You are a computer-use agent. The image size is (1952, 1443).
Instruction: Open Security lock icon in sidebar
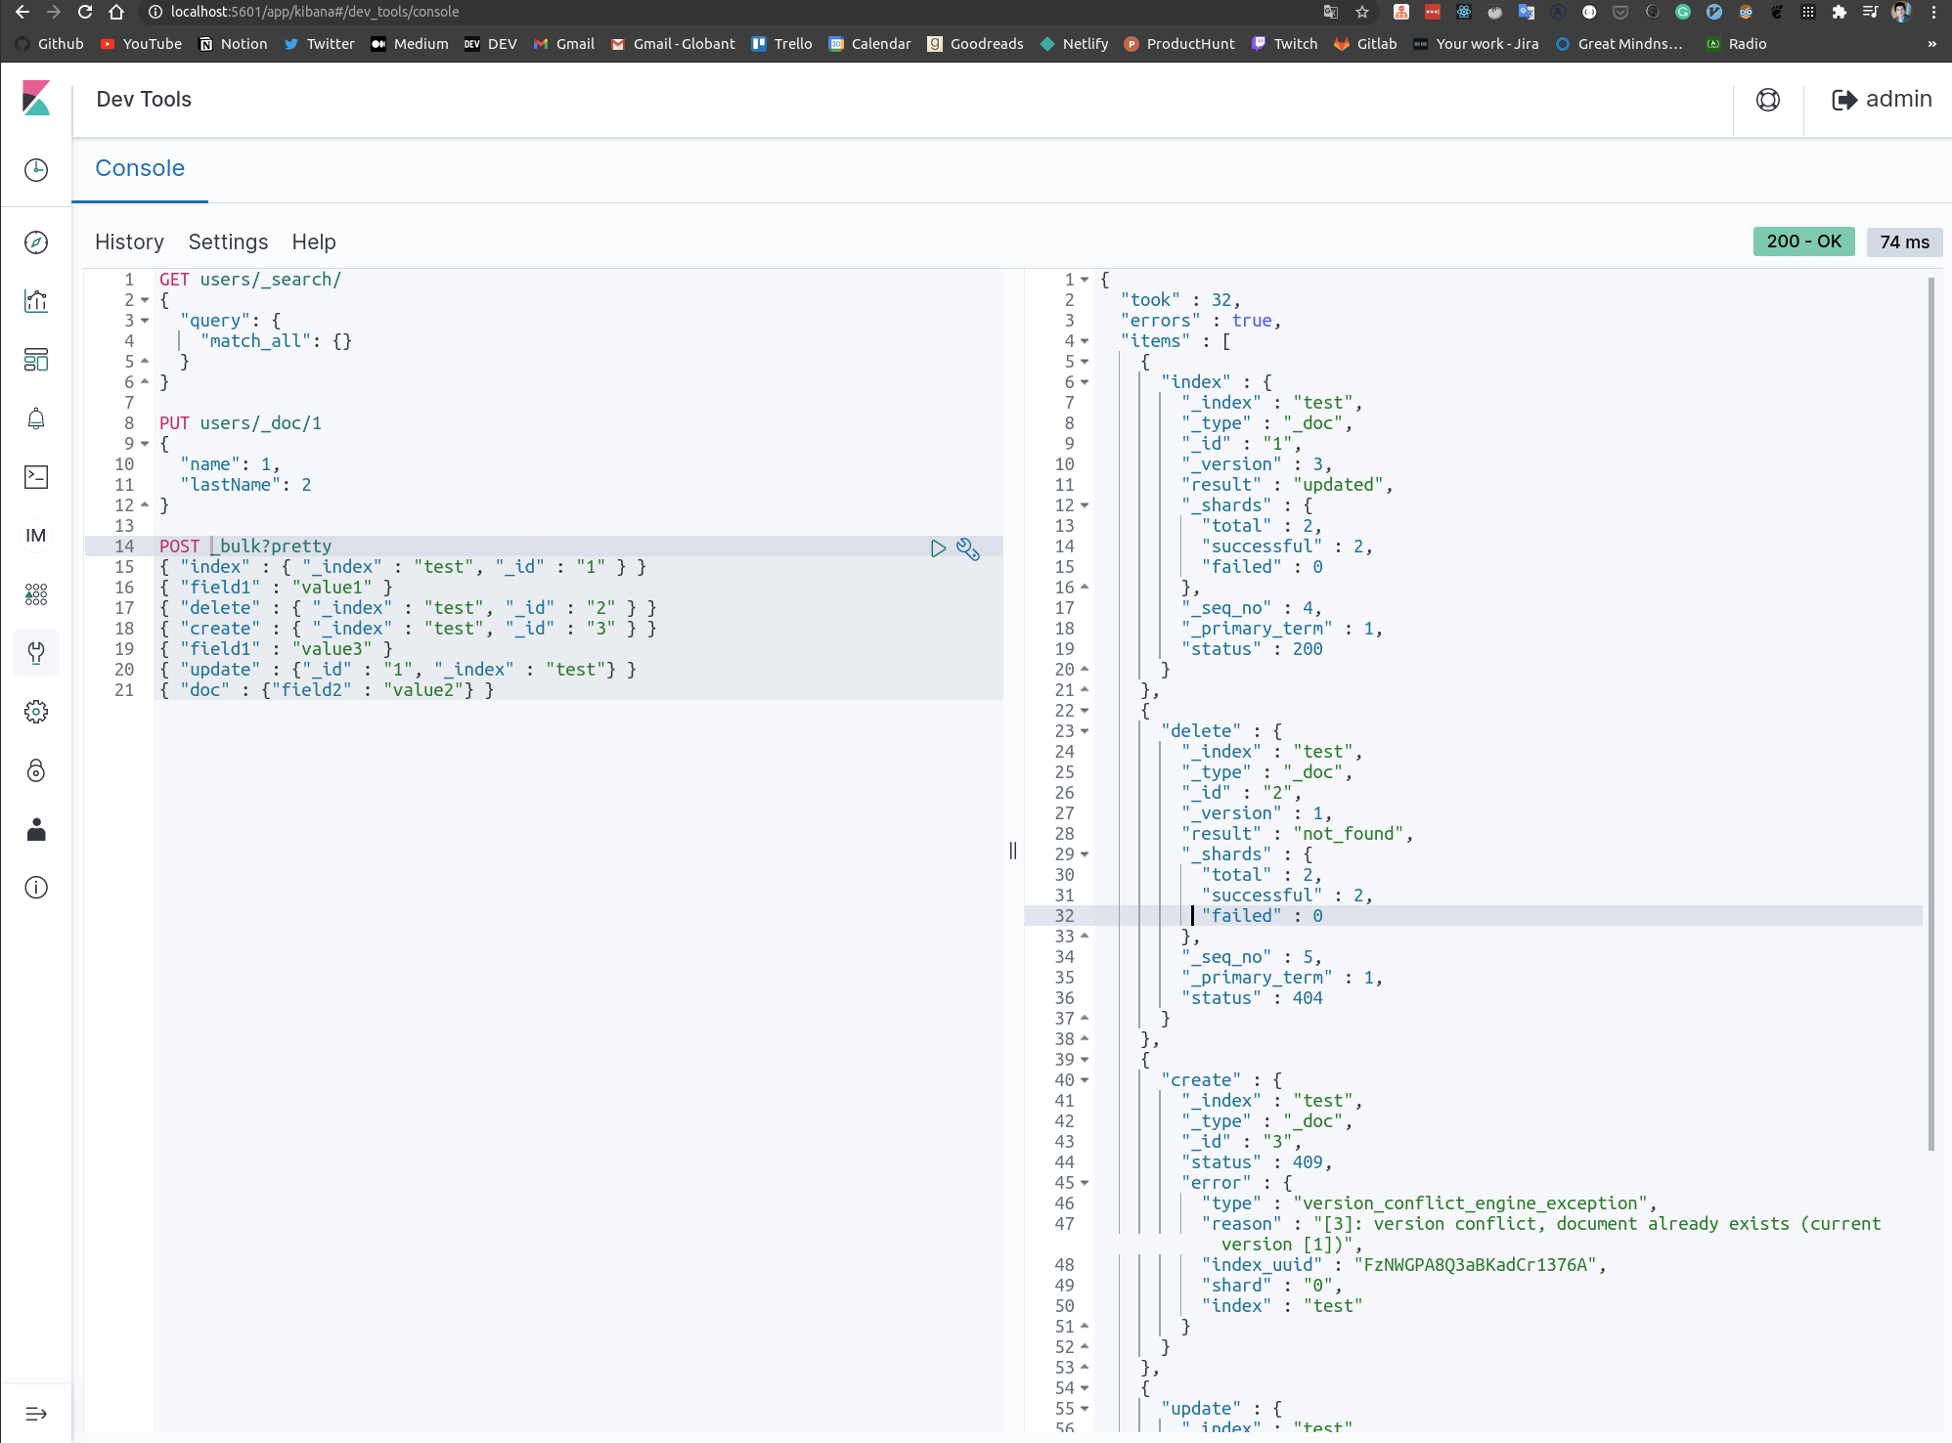(36, 770)
